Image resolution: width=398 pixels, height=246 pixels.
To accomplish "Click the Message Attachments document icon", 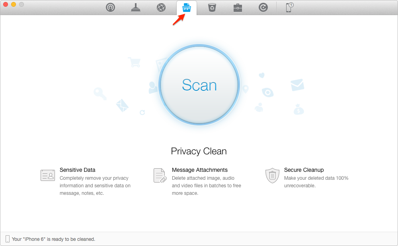I will click(x=160, y=175).
